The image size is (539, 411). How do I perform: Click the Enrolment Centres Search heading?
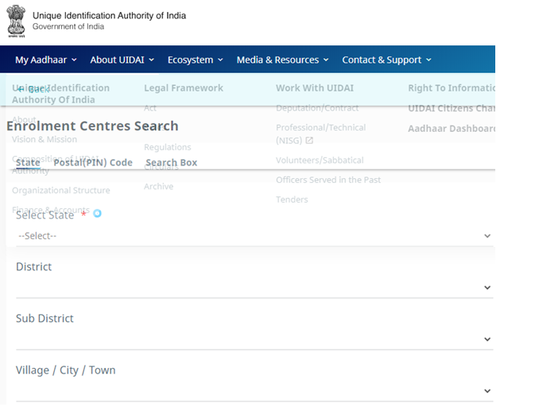[92, 126]
